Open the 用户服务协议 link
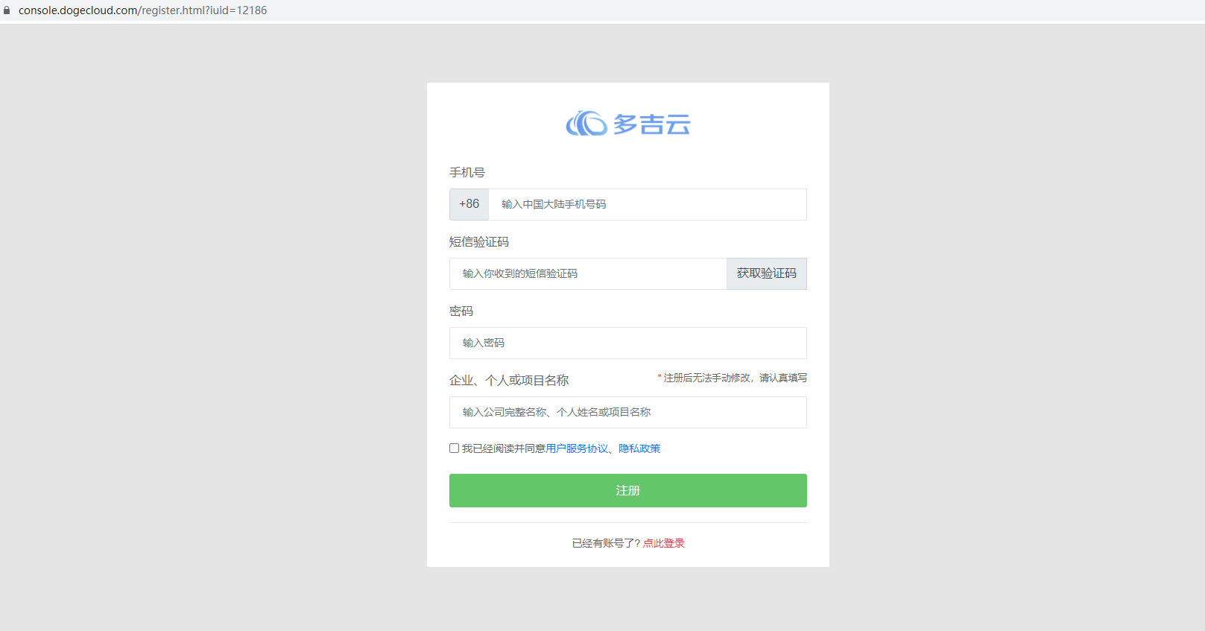The image size is (1205, 631). tap(577, 448)
